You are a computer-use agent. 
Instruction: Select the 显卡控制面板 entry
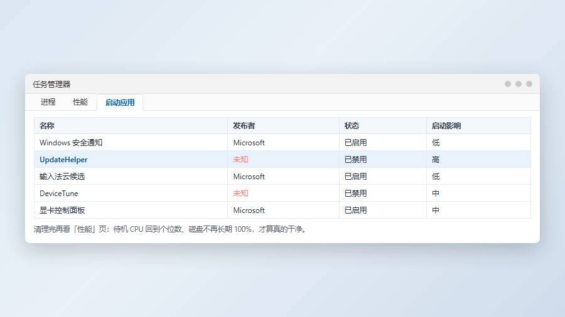[x=62, y=210]
